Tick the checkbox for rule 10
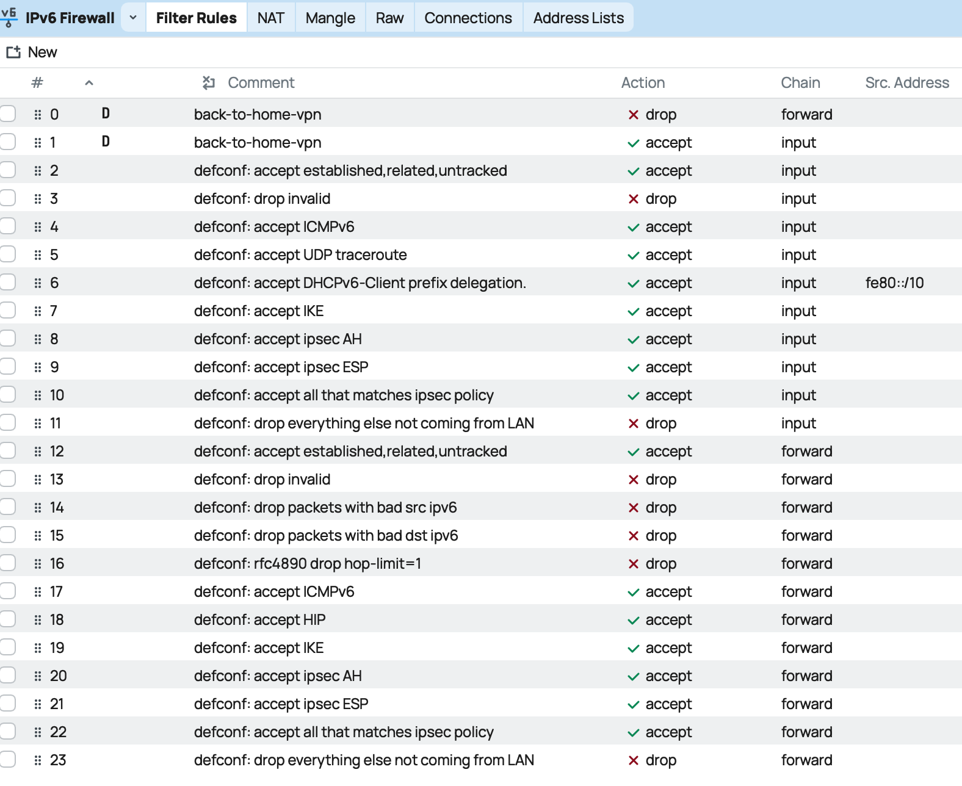The image size is (962, 786). (7, 394)
